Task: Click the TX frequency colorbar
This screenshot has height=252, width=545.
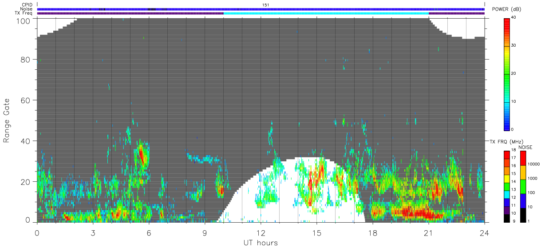Action: [x=507, y=186]
